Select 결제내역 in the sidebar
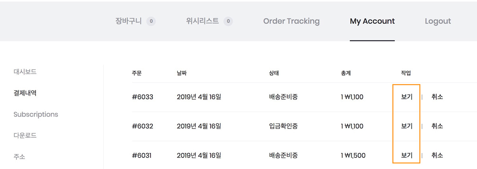477x169 pixels. click(25, 93)
